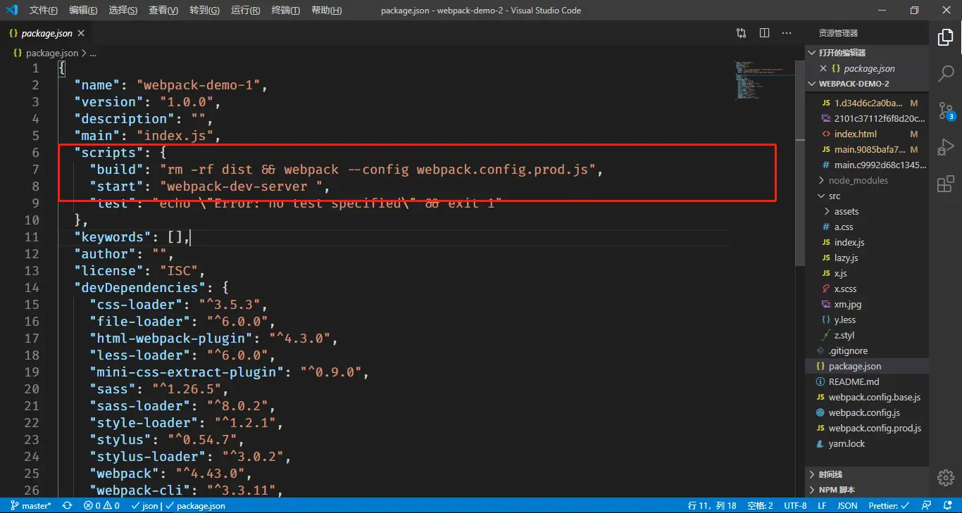The height and width of the screenshot is (513, 962).
Task: Open the Extensions view
Action: pos(945,184)
